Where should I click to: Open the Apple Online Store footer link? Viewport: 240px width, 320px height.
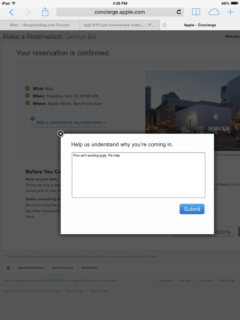click(x=39, y=281)
